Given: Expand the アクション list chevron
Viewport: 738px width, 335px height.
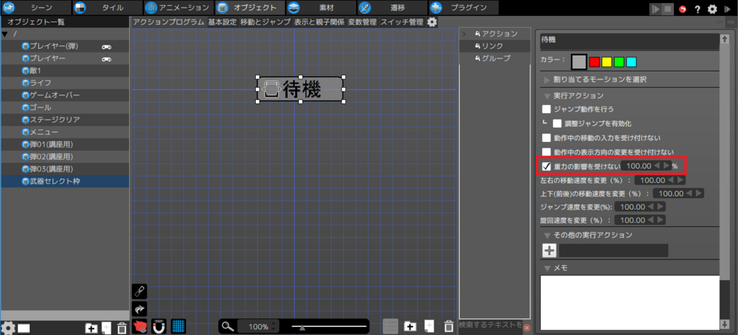Looking at the screenshot, I should (x=464, y=34).
